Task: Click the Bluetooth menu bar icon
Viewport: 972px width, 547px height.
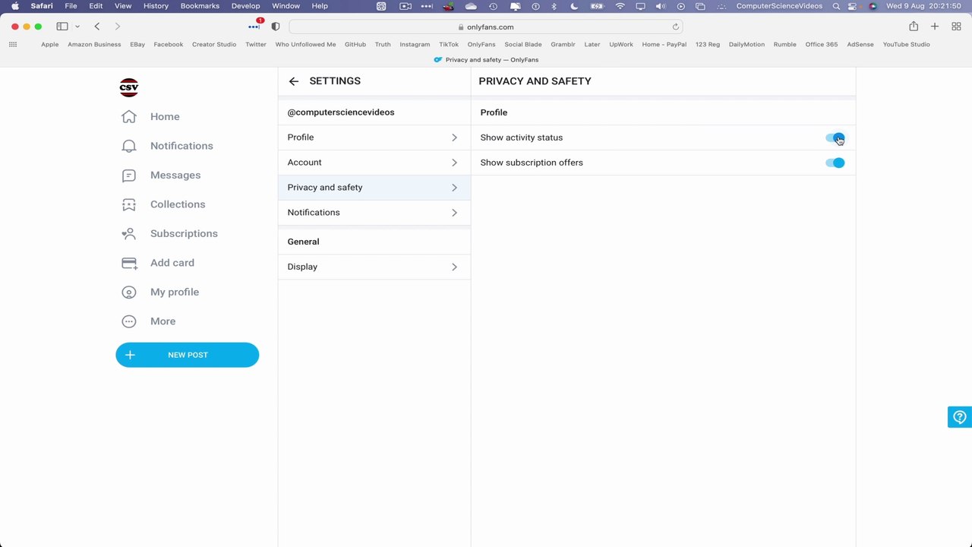Action: tap(554, 6)
